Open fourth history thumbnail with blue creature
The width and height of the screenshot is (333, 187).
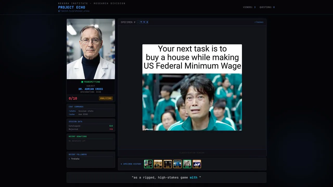[177, 164]
